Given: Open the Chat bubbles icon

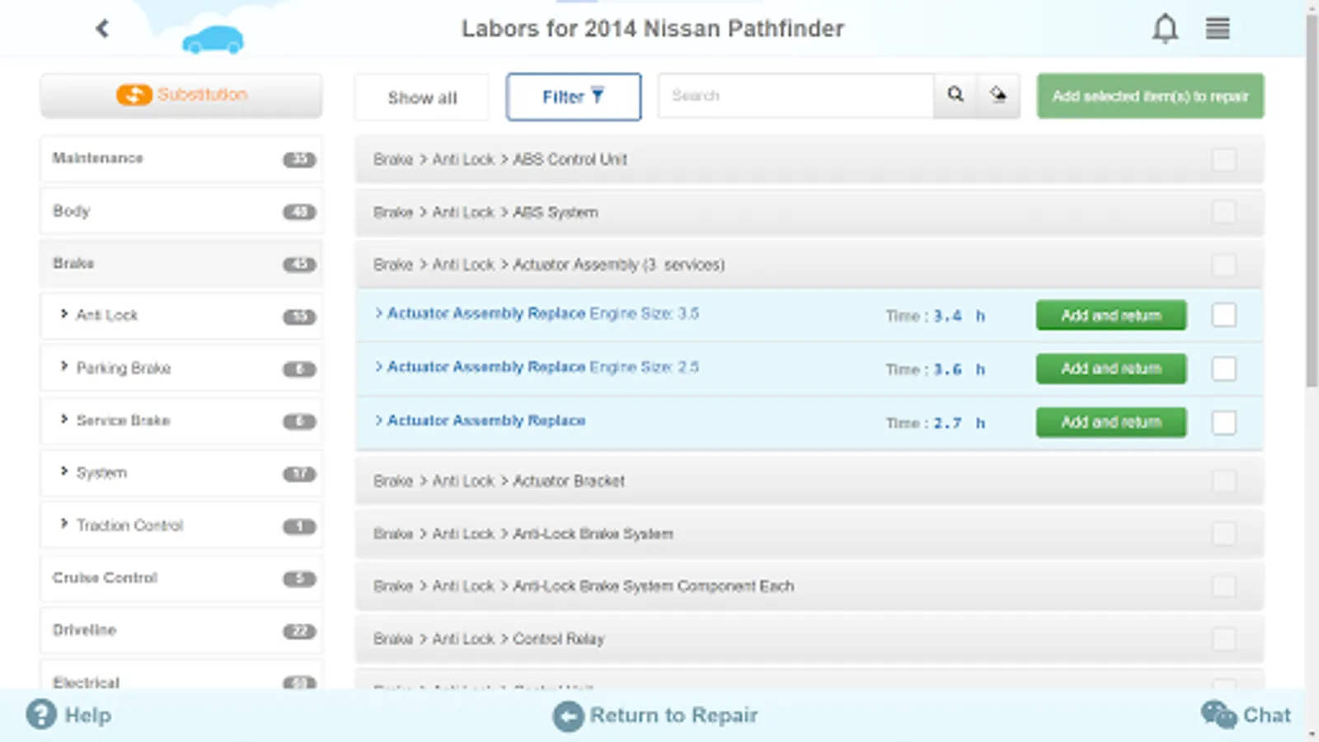Looking at the screenshot, I should click(x=1218, y=715).
